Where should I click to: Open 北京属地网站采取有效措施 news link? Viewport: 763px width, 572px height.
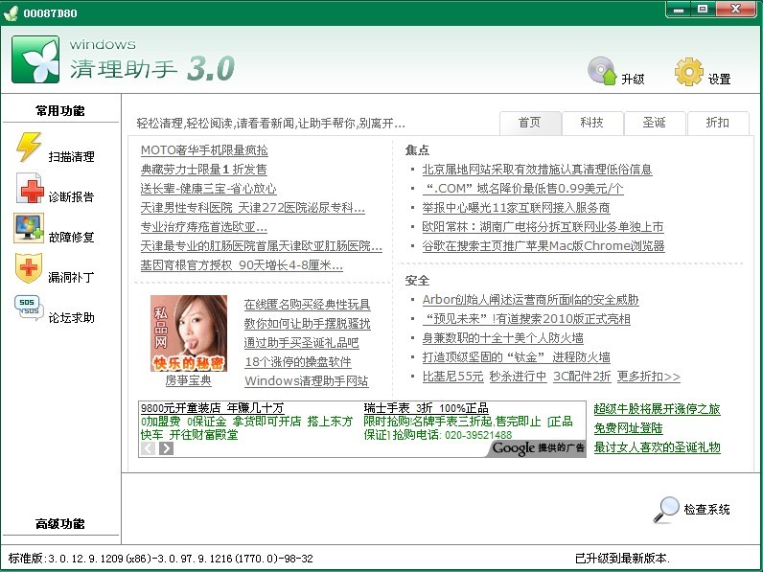[x=537, y=170]
